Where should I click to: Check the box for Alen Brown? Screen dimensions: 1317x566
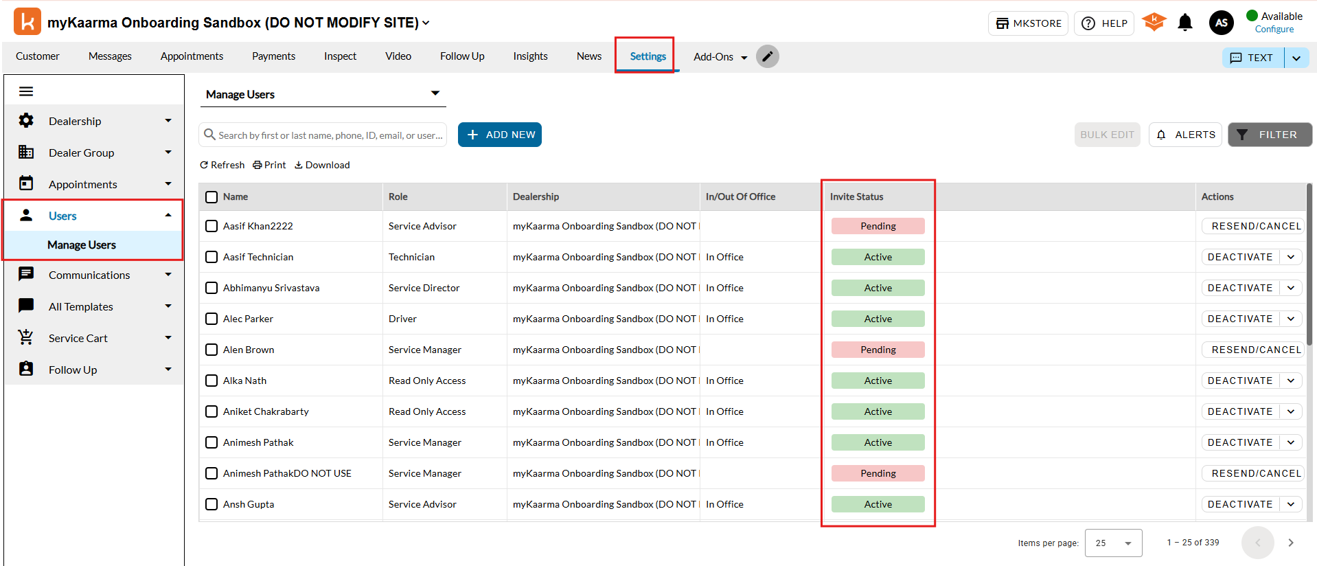(x=211, y=350)
